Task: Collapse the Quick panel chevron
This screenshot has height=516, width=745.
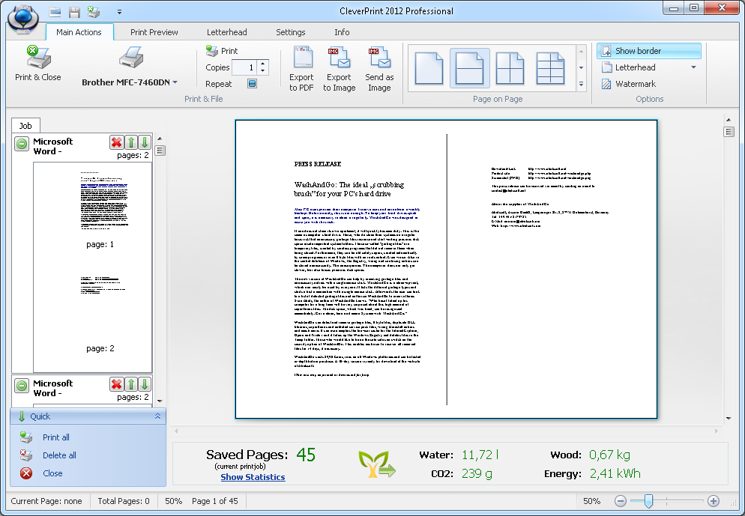Action: [x=157, y=416]
